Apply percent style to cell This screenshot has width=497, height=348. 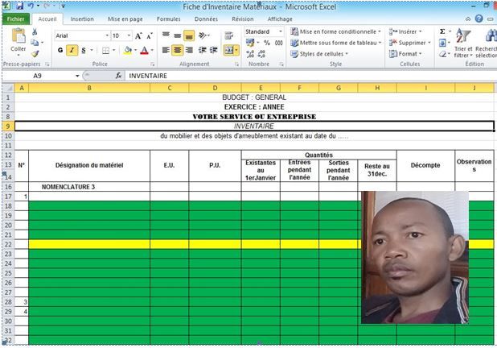tap(267, 43)
